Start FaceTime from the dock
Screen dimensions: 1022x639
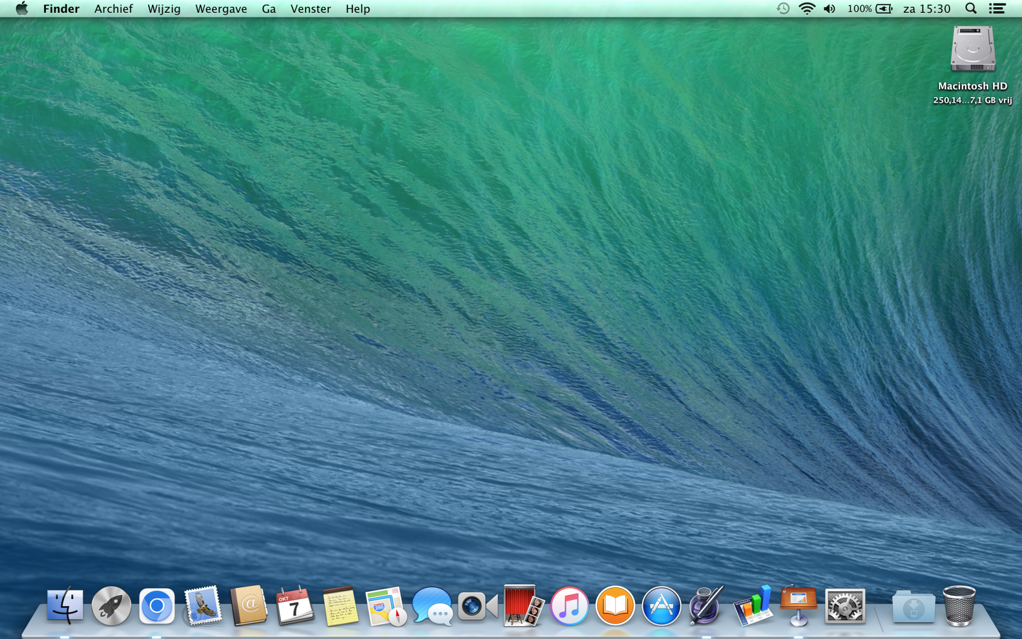477,606
